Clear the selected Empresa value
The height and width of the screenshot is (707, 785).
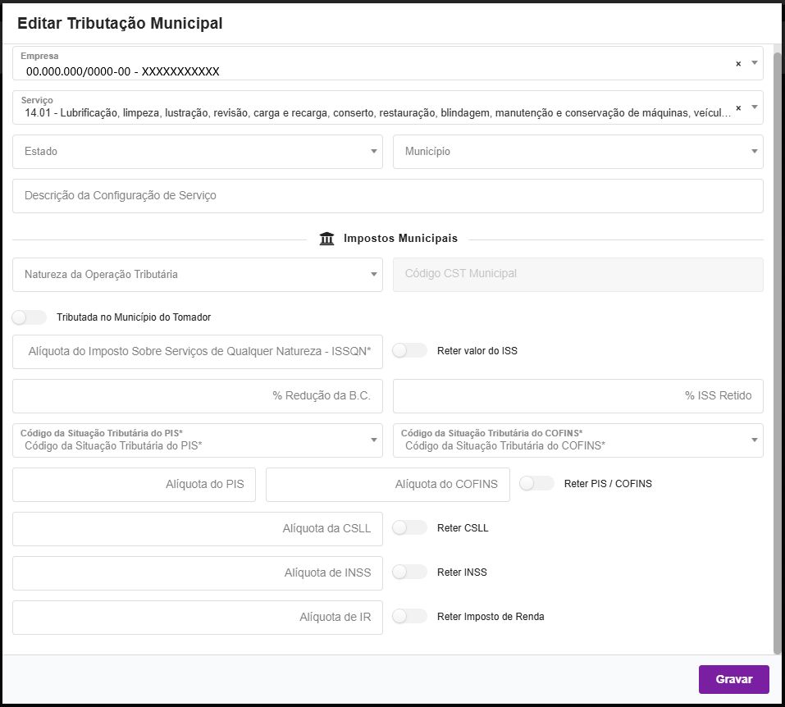click(737, 64)
